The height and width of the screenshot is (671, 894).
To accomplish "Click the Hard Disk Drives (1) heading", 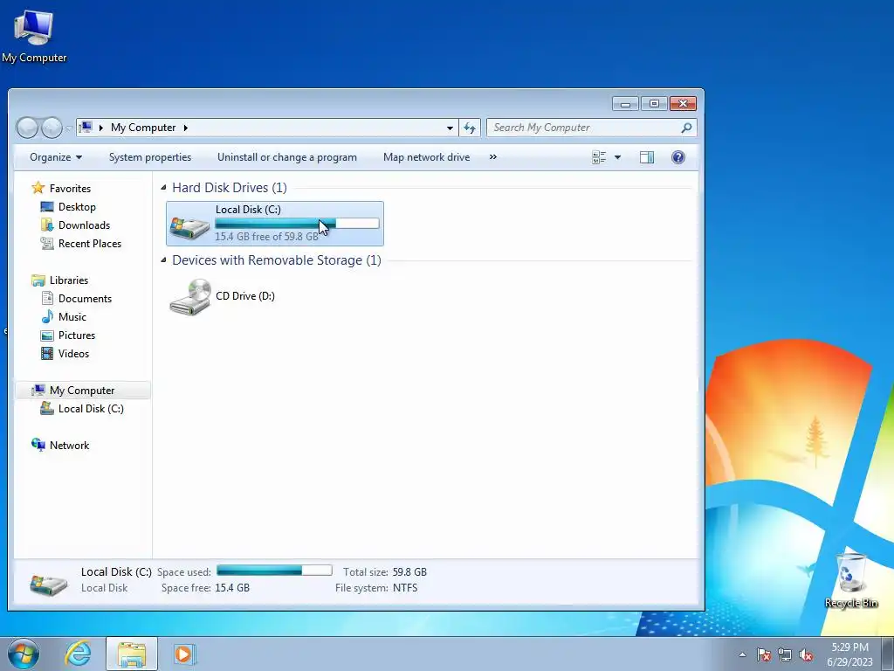I will coord(230,188).
